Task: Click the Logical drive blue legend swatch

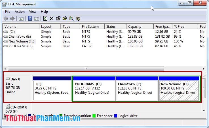Action: pos(116,116)
